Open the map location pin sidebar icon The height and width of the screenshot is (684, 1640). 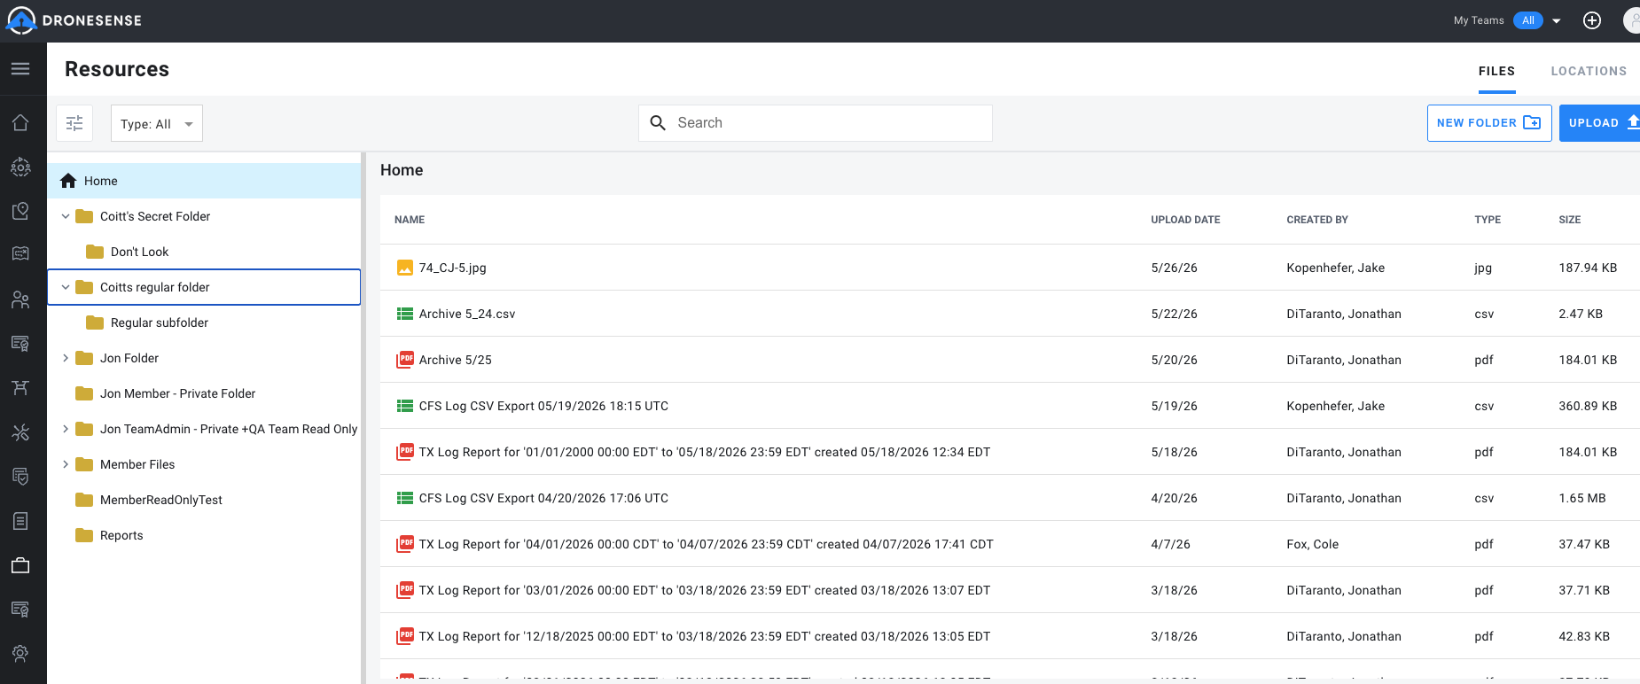point(20,211)
